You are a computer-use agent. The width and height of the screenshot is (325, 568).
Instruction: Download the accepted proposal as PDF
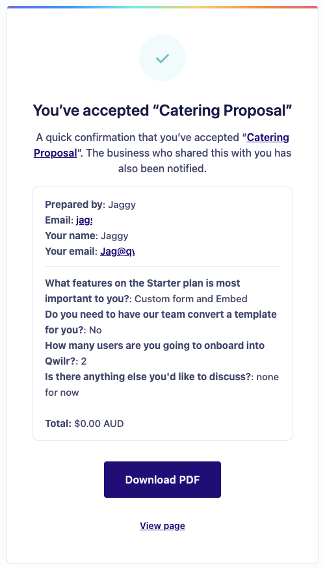(x=162, y=480)
